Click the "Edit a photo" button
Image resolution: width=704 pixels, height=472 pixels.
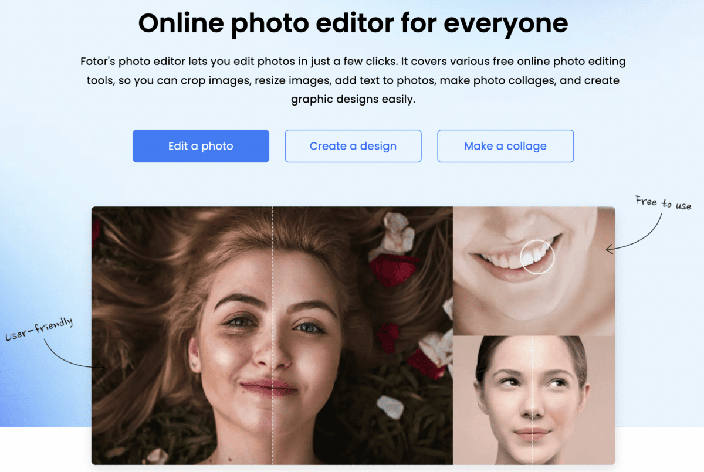pyautogui.click(x=201, y=146)
